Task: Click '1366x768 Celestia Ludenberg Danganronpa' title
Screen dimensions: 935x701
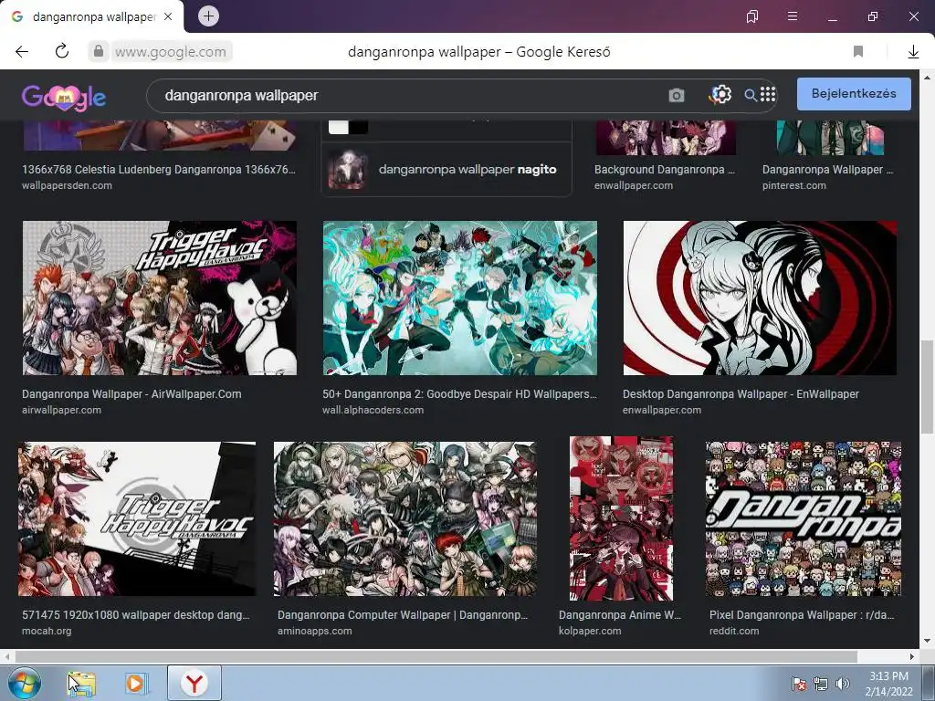Action: (x=159, y=169)
